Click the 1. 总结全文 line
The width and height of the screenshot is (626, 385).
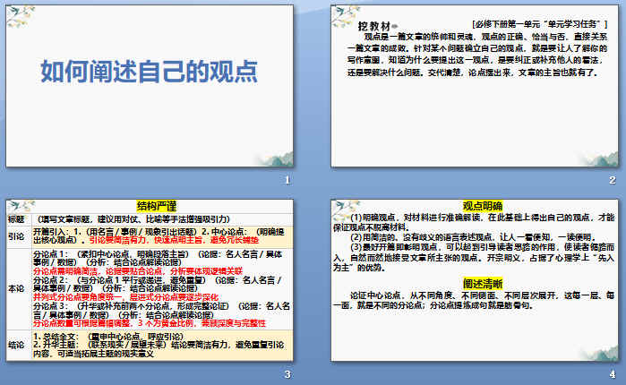click(108, 337)
